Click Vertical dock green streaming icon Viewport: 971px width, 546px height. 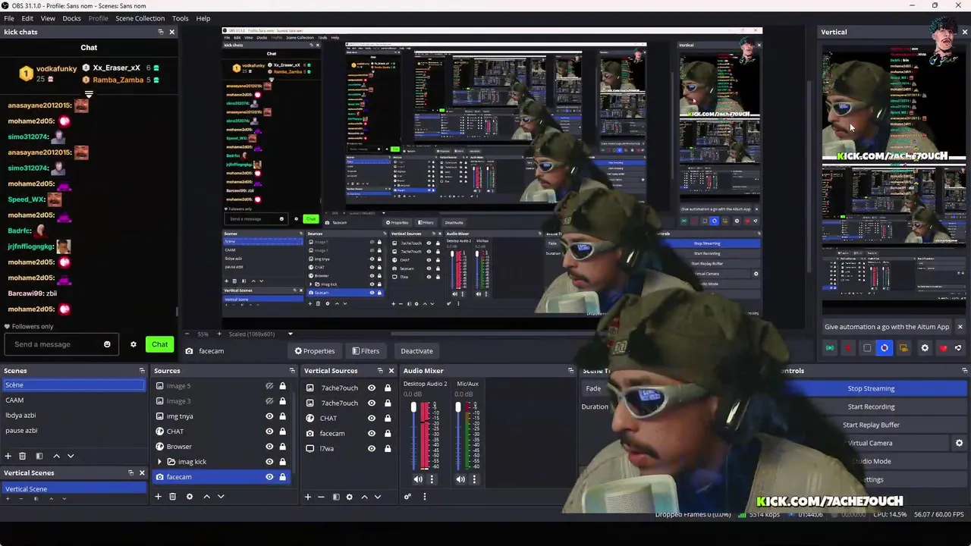click(830, 348)
